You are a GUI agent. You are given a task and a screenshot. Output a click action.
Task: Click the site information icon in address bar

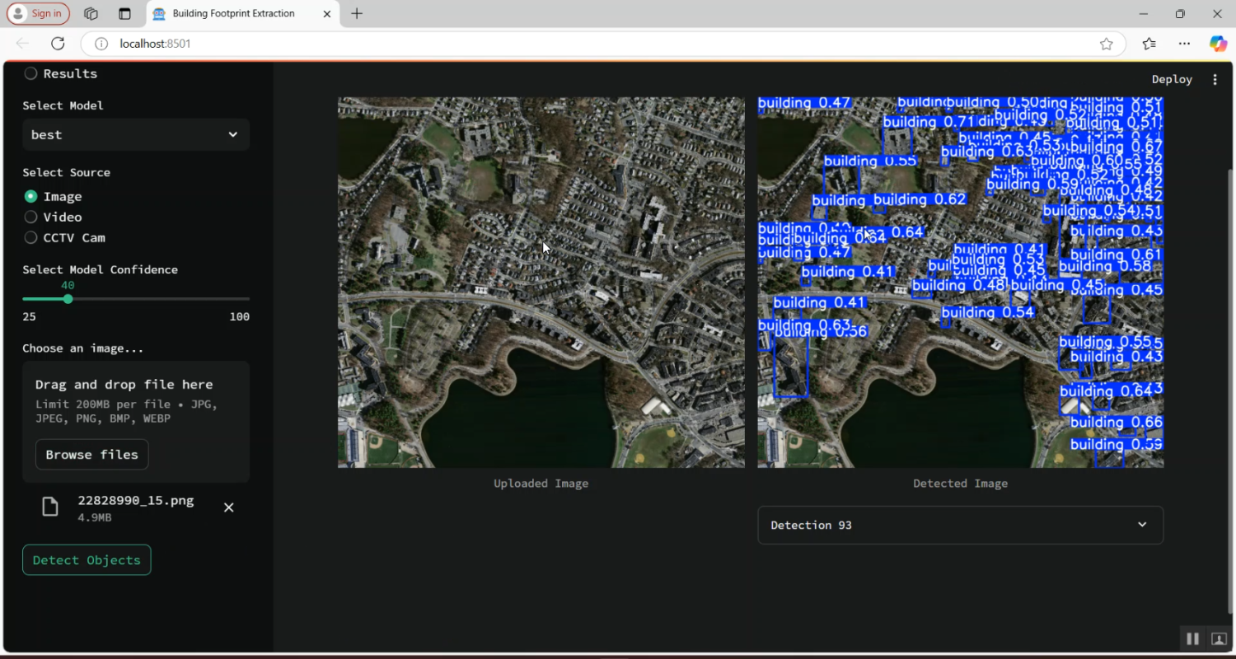101,44
